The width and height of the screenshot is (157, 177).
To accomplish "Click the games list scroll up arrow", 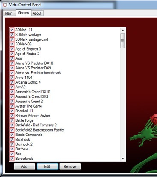I will click(123, 30).
